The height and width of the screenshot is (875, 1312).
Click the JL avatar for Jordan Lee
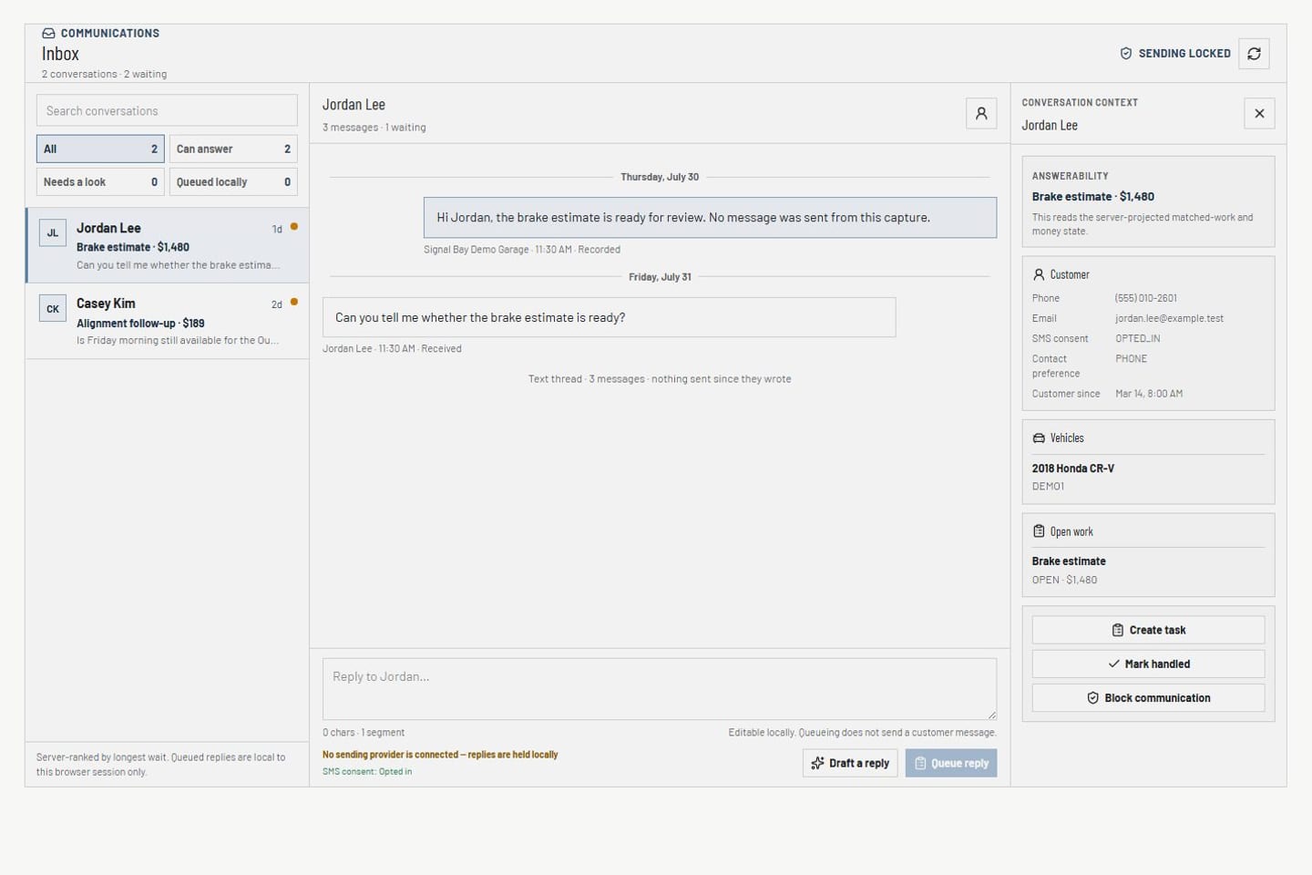click(x=53, y=233)
